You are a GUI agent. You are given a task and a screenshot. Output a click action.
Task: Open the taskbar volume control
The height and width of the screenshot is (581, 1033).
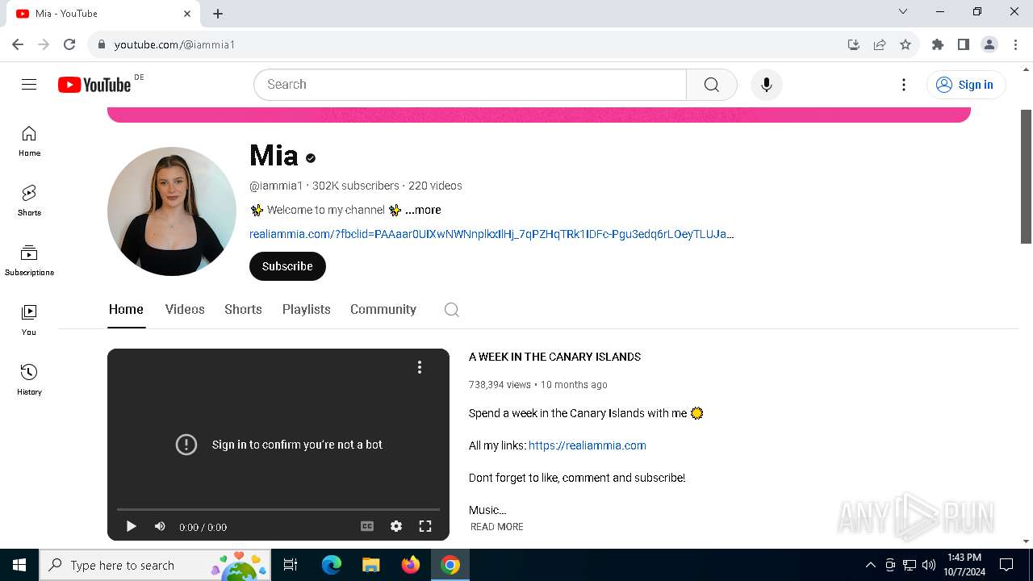[929, 565]
